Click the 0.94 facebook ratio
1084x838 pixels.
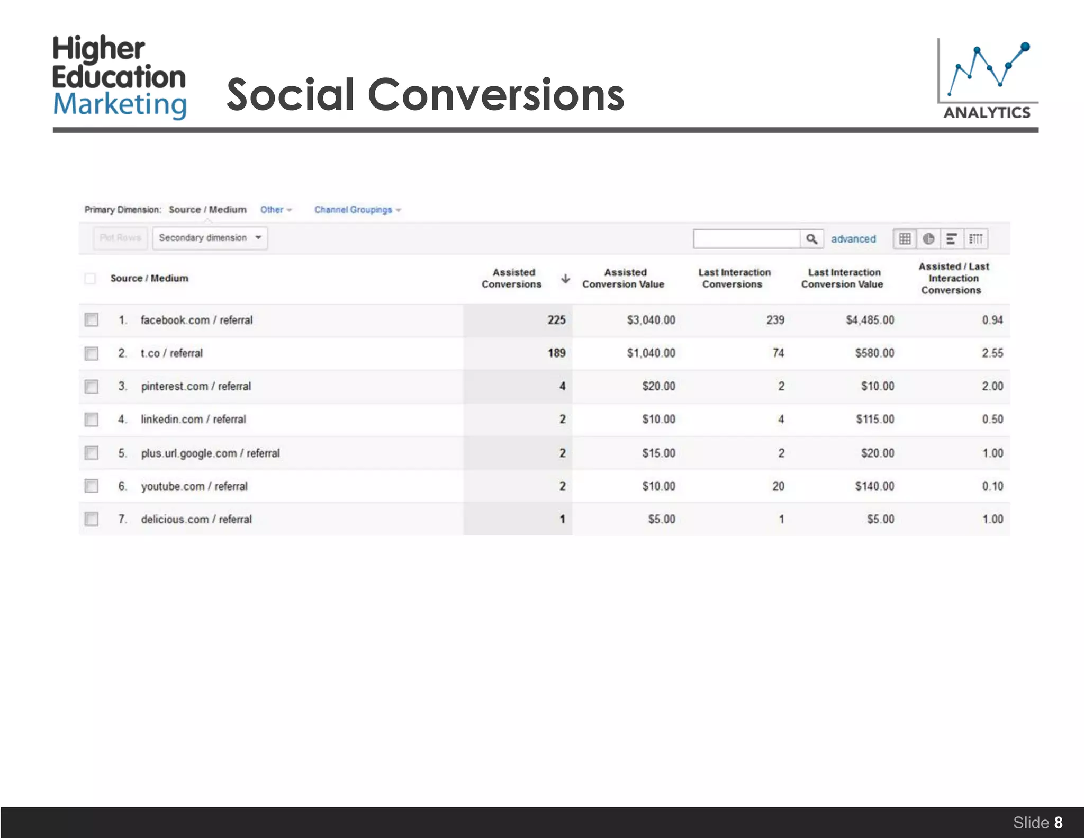[x=992, y=320]
